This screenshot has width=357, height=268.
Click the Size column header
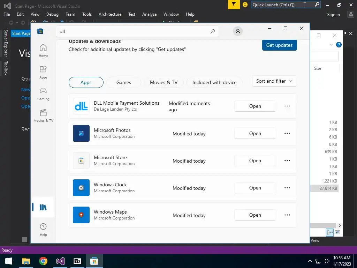coord(325,68)
